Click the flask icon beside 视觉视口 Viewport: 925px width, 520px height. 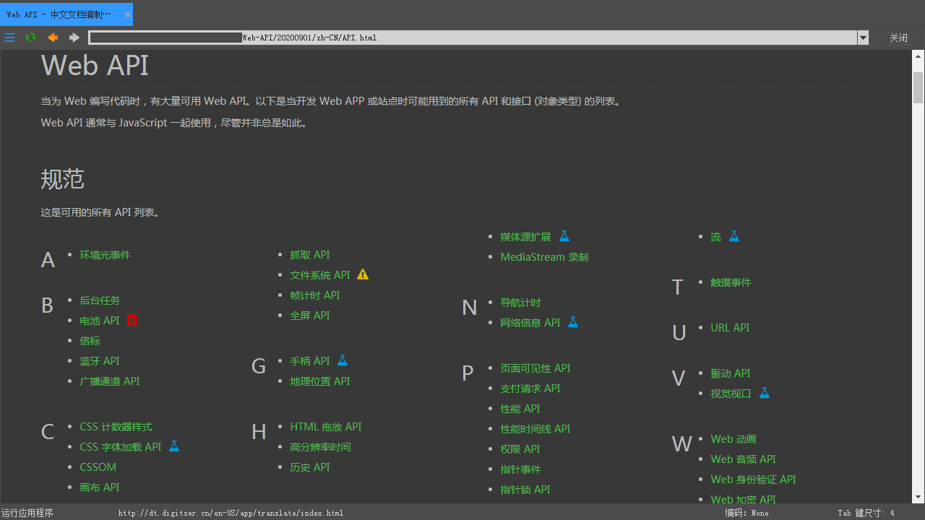tap(764, 393)
